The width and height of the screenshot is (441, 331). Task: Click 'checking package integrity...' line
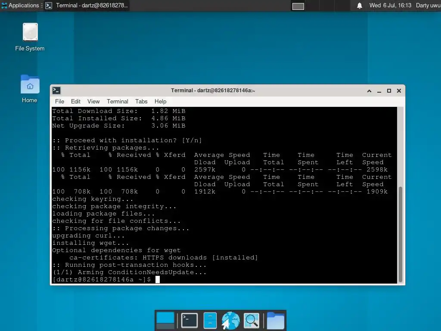114,206
